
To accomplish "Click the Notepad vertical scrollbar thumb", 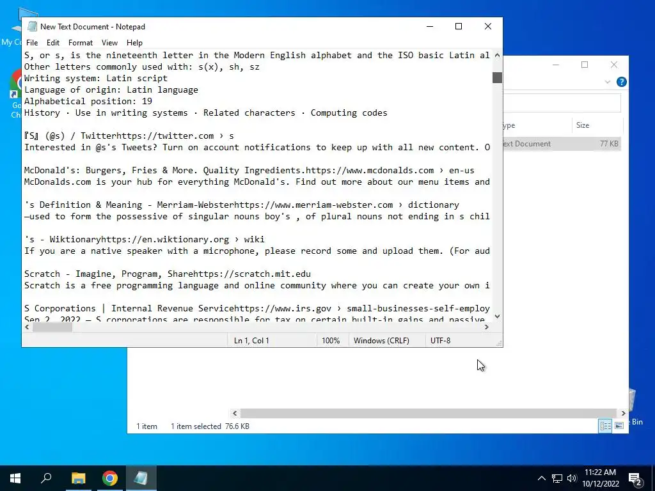I will tap(497, 77).
